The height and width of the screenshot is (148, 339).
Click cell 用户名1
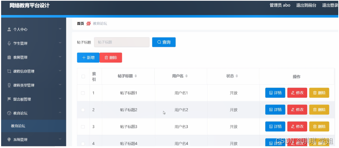coord(181,93)
